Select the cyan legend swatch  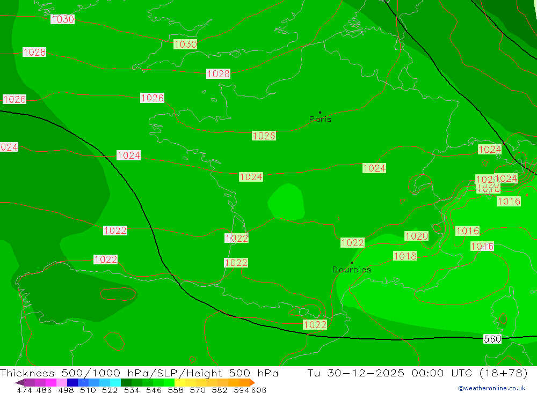[115, 382]
